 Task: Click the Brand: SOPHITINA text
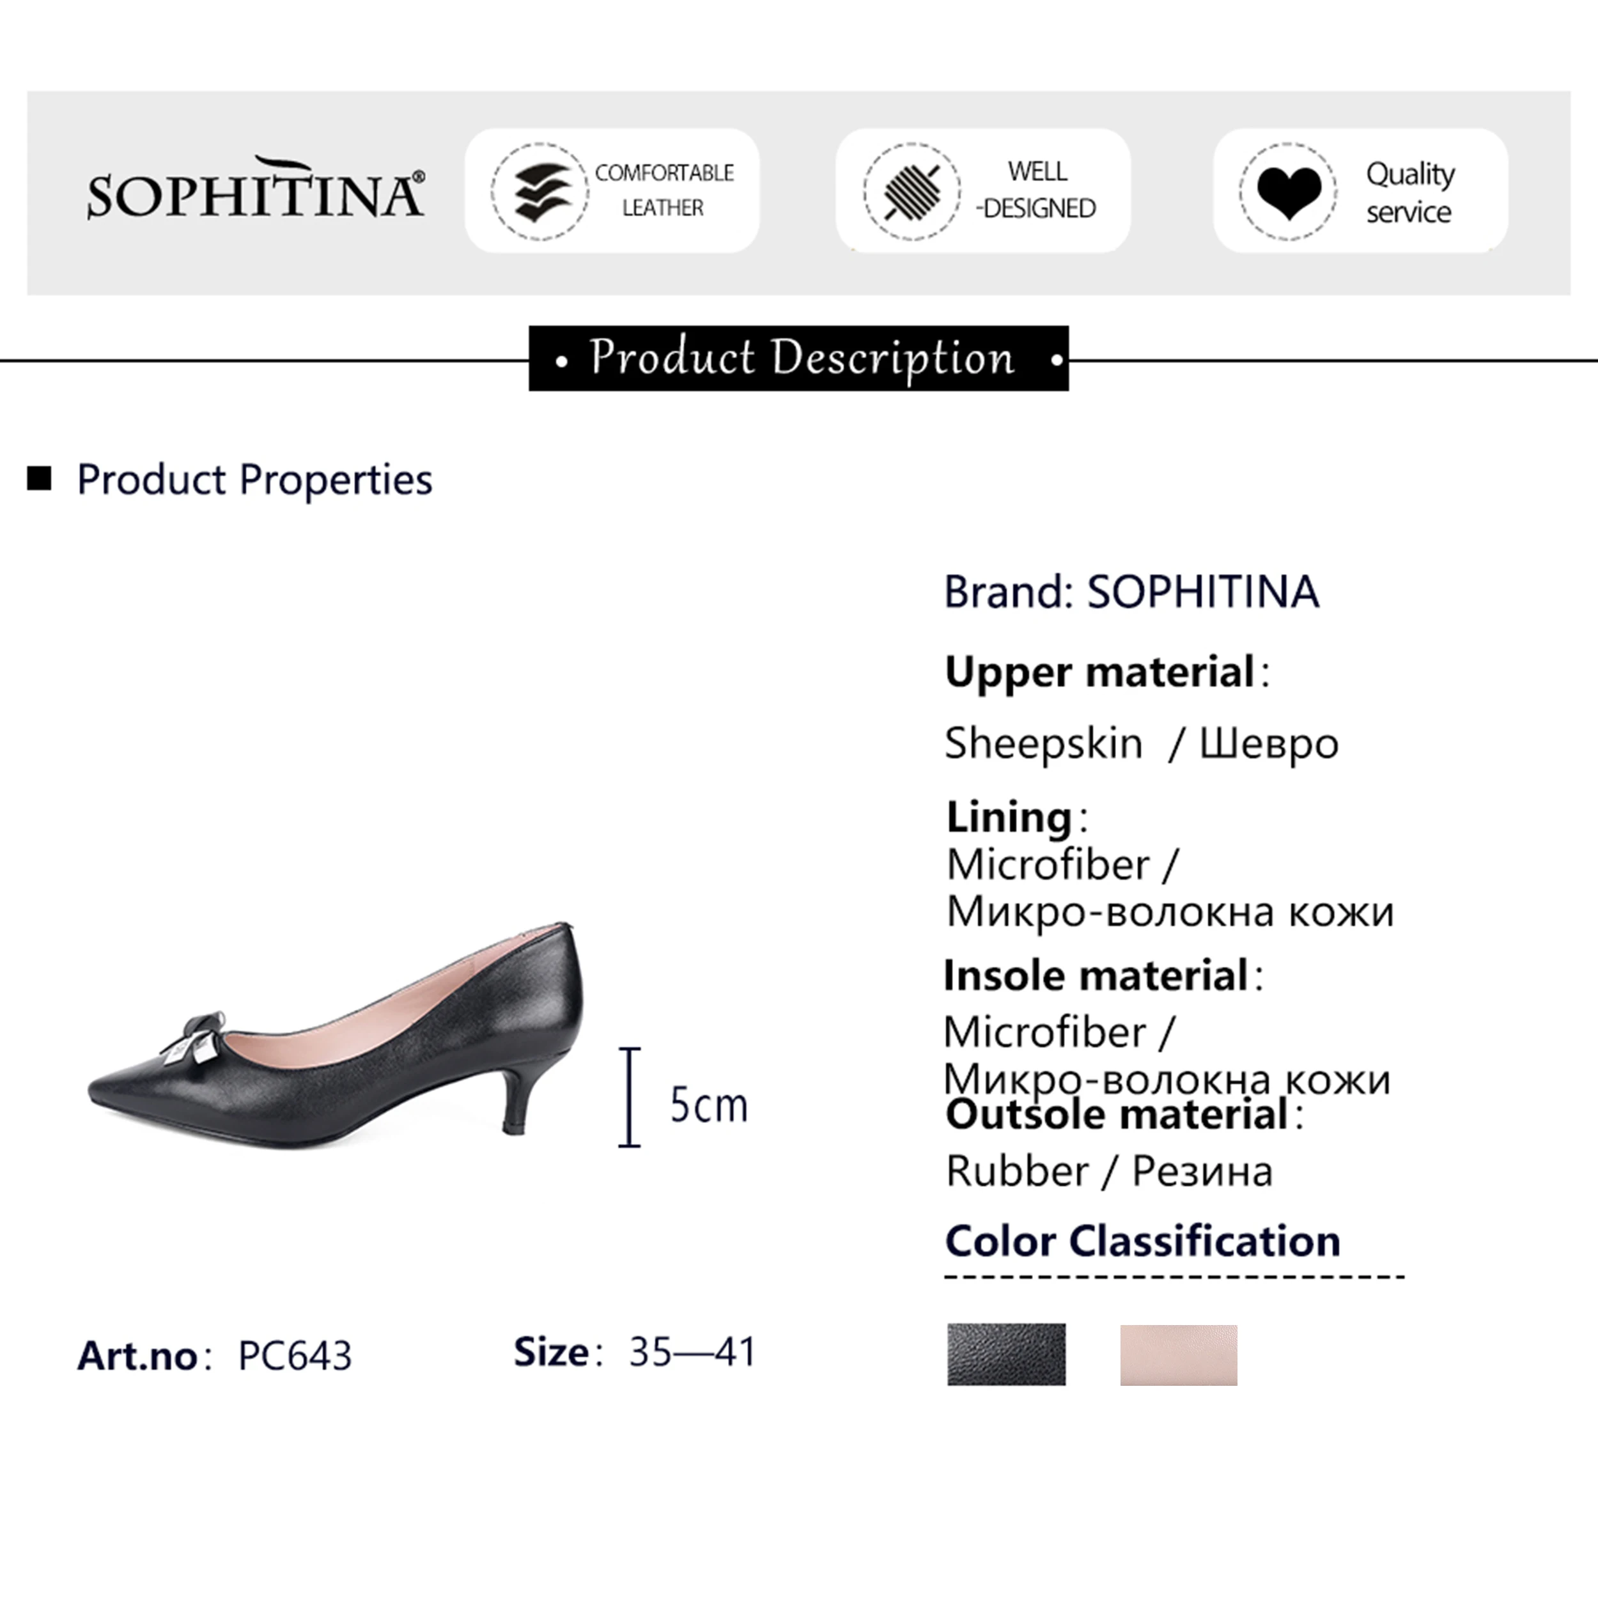pos(1131,593)
